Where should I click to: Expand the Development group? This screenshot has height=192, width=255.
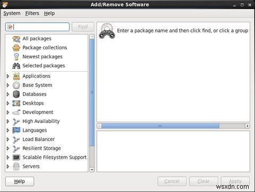click(8, 112)
